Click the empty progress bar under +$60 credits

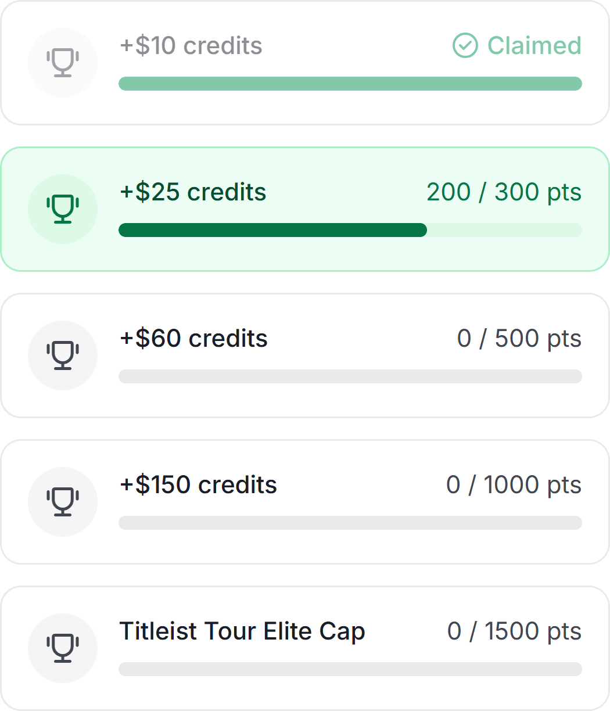point(350,376)
